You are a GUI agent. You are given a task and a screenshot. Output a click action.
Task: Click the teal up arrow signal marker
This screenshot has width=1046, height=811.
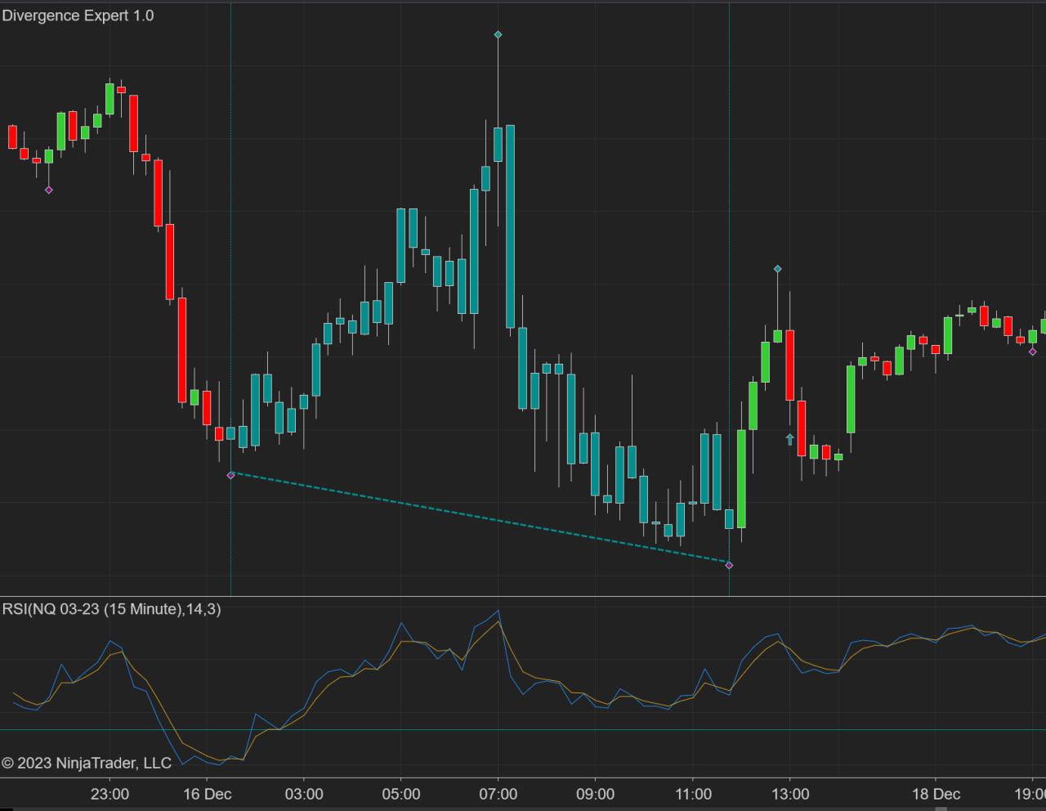coord(789,439)
